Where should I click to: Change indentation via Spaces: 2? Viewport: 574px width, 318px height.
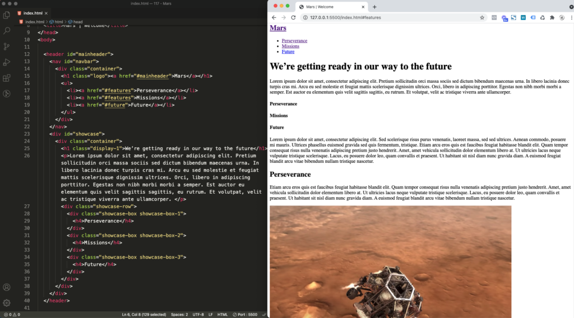tap(179, 314)
